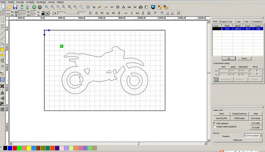Click the smooth curve icon in the top toolbar
Screen dimensions: 265x152
(x=106, y=7)
